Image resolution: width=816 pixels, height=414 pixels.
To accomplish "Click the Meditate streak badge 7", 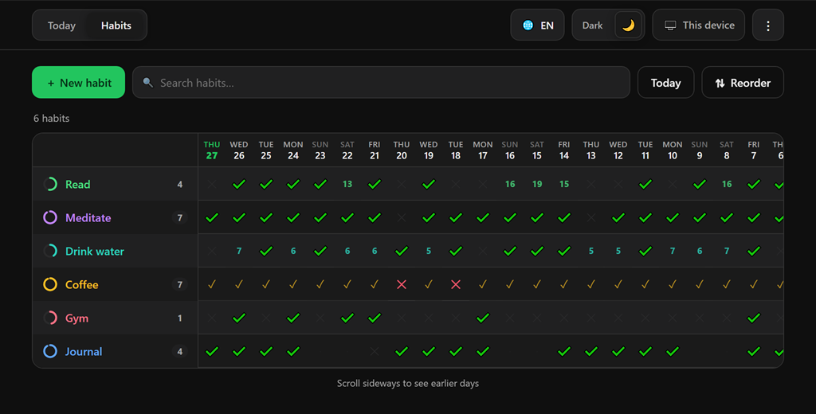I will 179,217.
